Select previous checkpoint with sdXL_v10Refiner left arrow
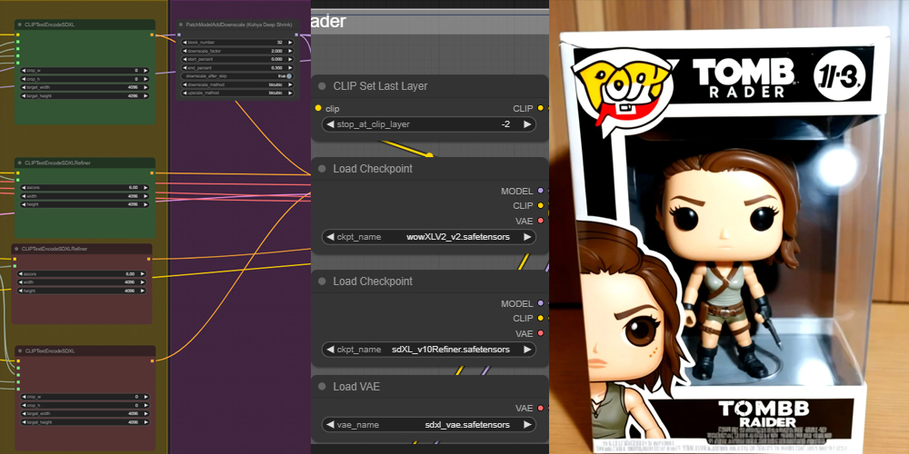The width and height of the screenshot is (909, 454). tap(330, 350)
